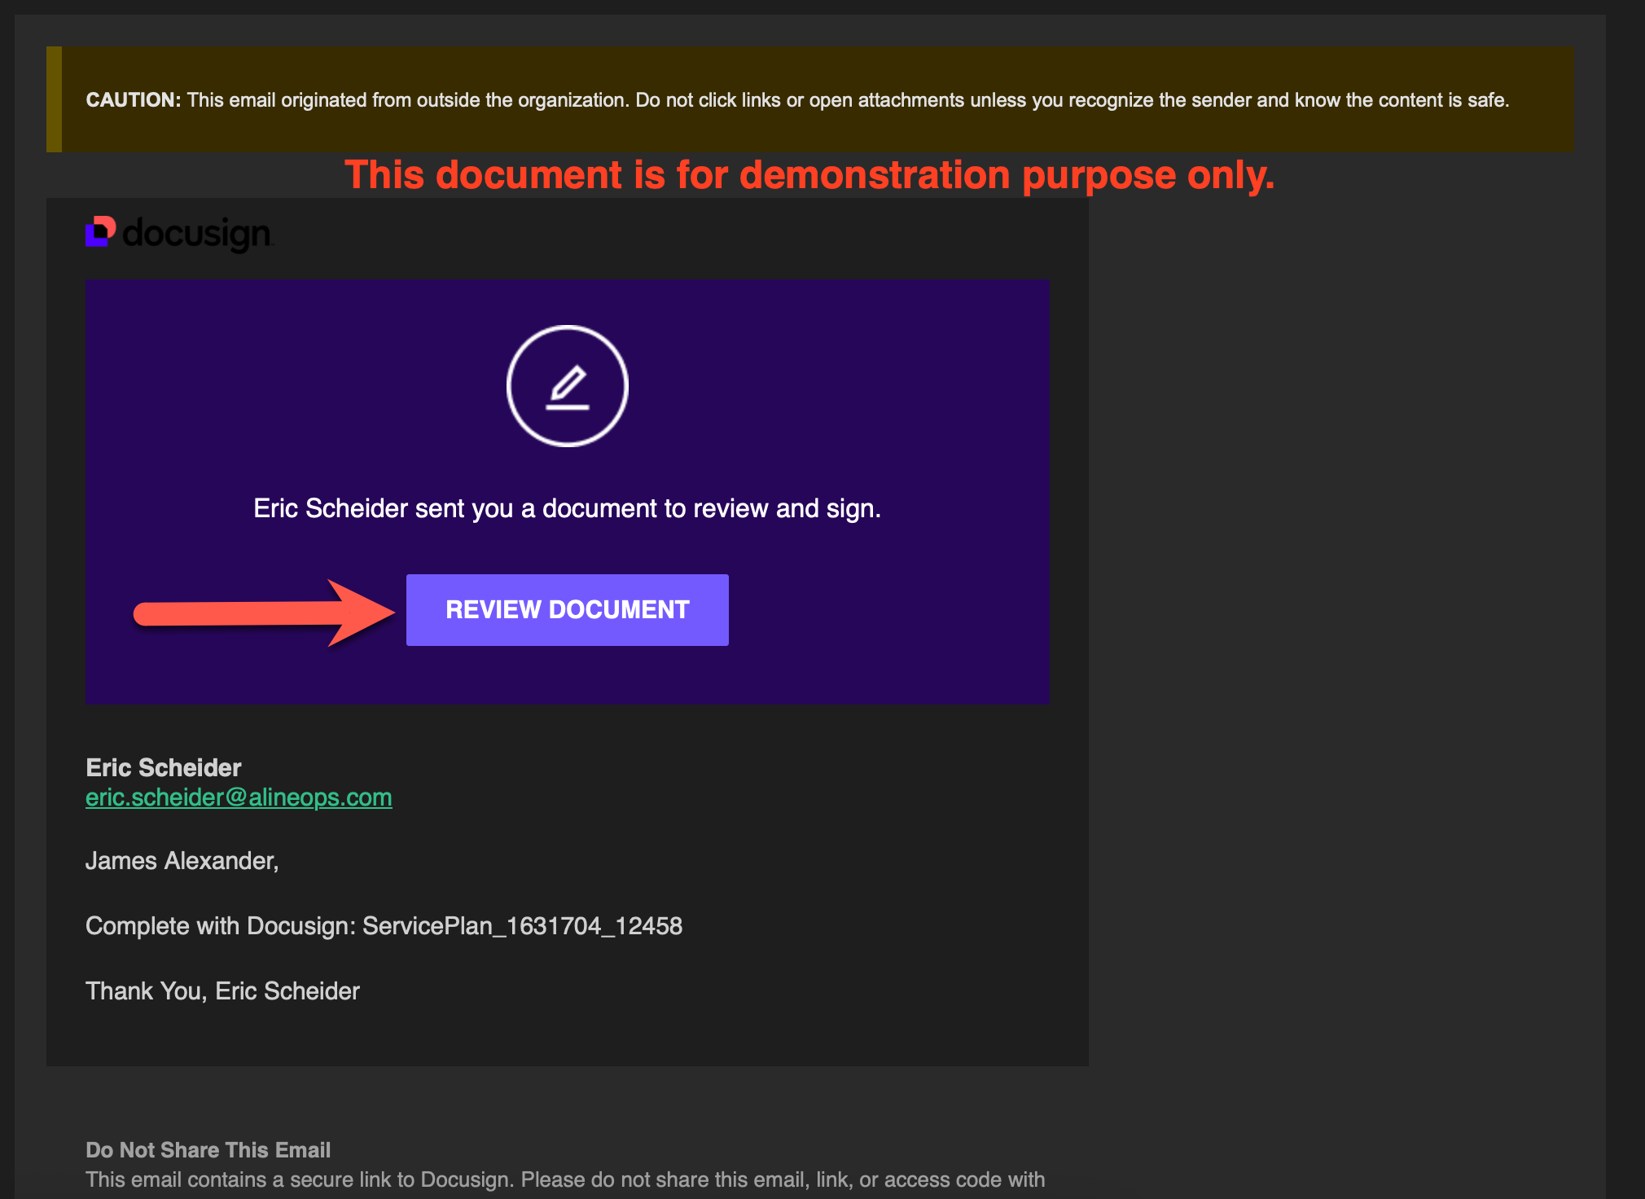The image size is (1645, 1199).
Task: Click the docusign wordmark text logo
Action: (x=197, y=233)
